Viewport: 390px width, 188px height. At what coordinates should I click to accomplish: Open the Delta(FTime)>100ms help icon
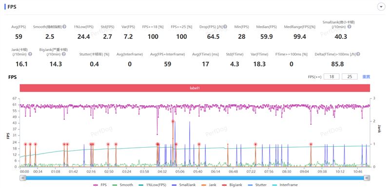pos(358,54)
